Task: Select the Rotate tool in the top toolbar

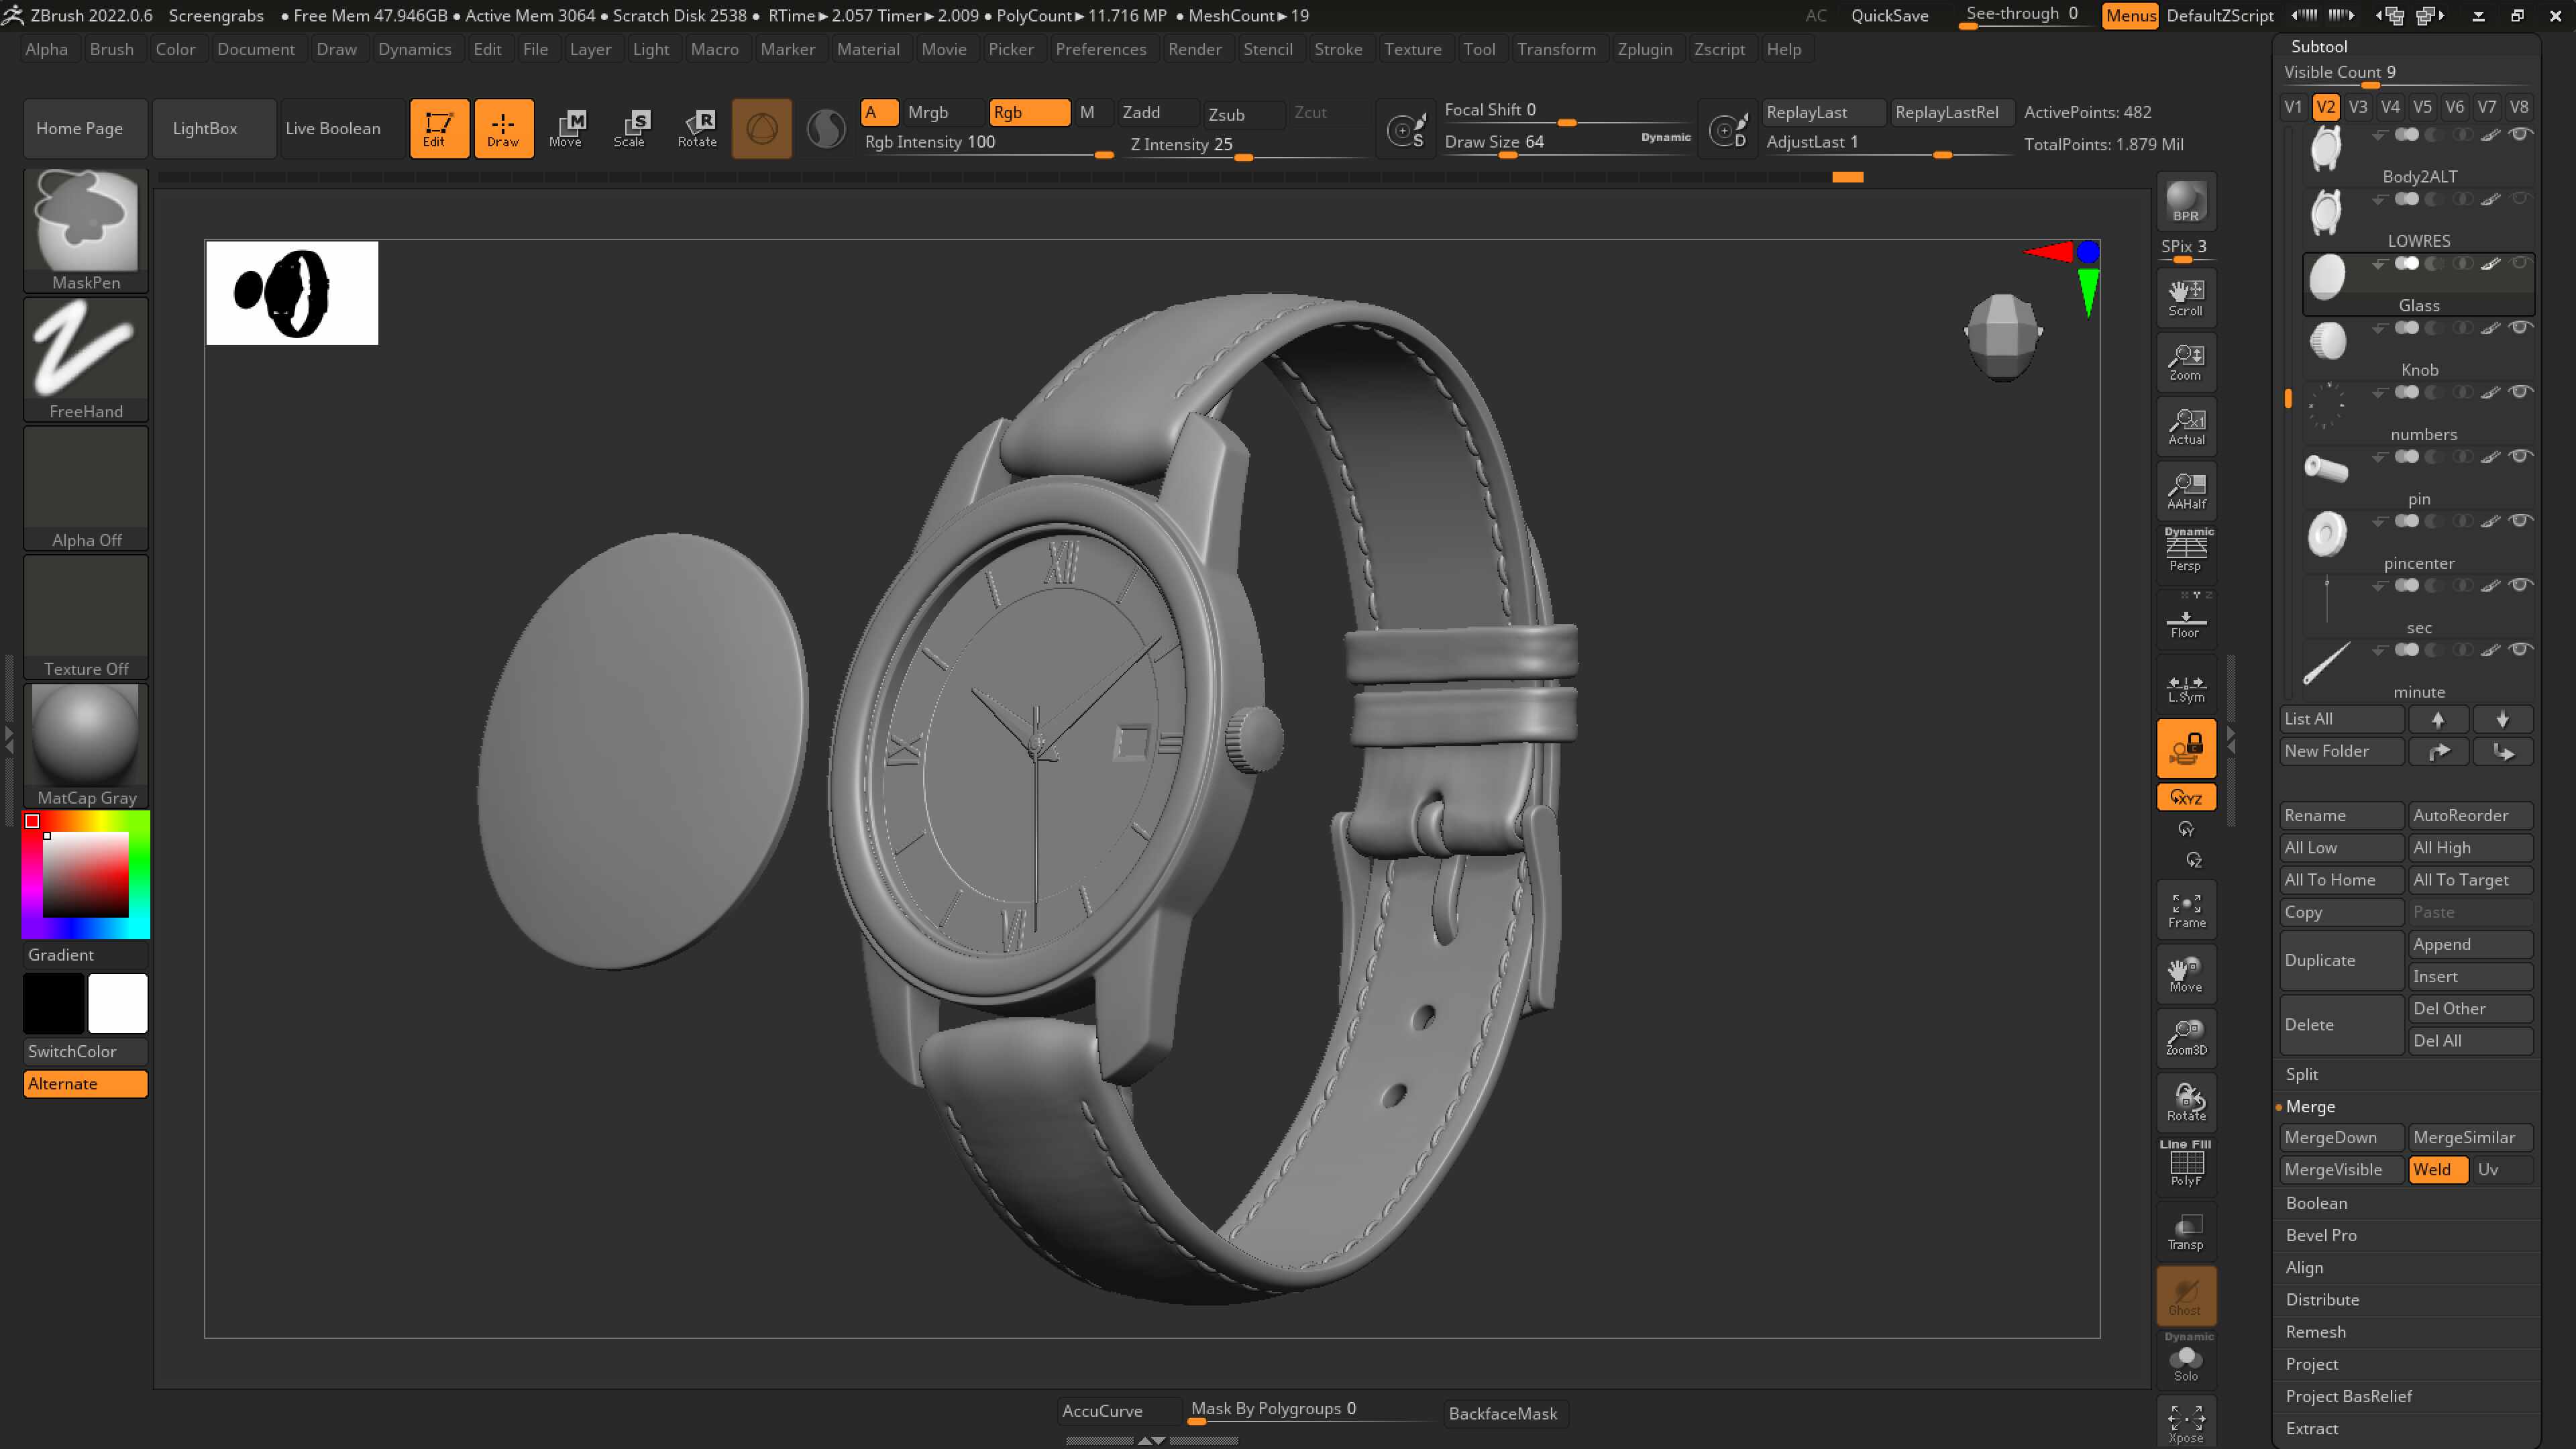Action: click(698, 128)
